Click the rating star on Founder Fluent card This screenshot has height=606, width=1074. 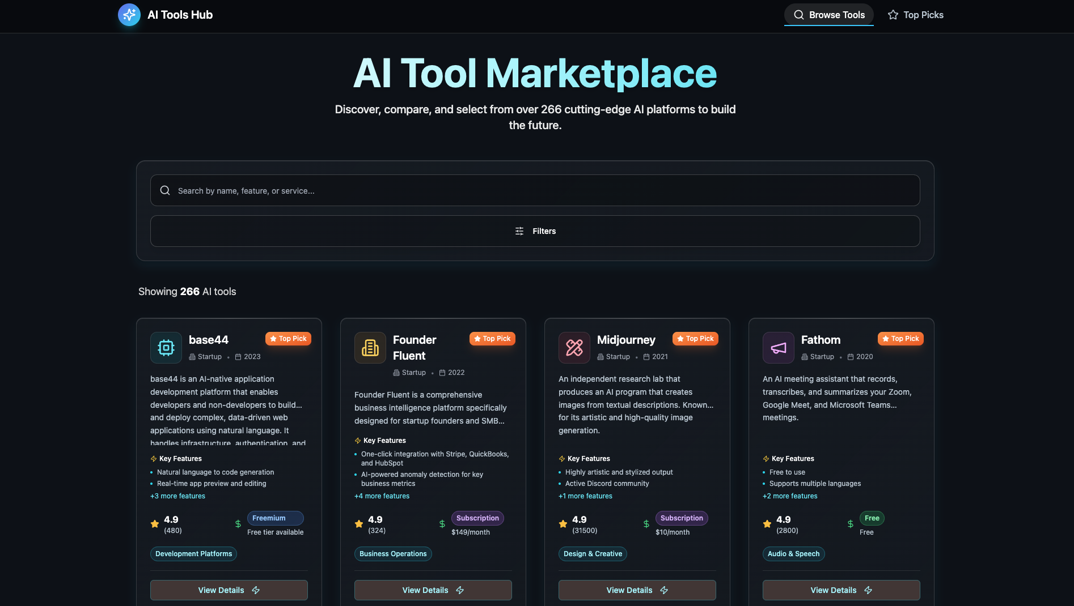coord(359,524)
